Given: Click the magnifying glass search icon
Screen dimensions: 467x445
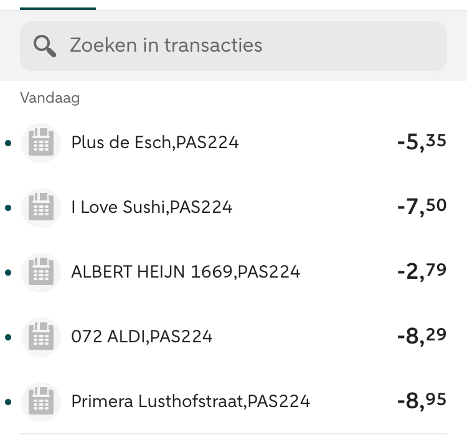Looking at the screenshot, I should (44, 45).
